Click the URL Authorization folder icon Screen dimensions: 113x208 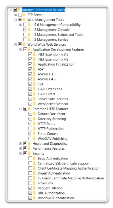[x=34, y=193]
